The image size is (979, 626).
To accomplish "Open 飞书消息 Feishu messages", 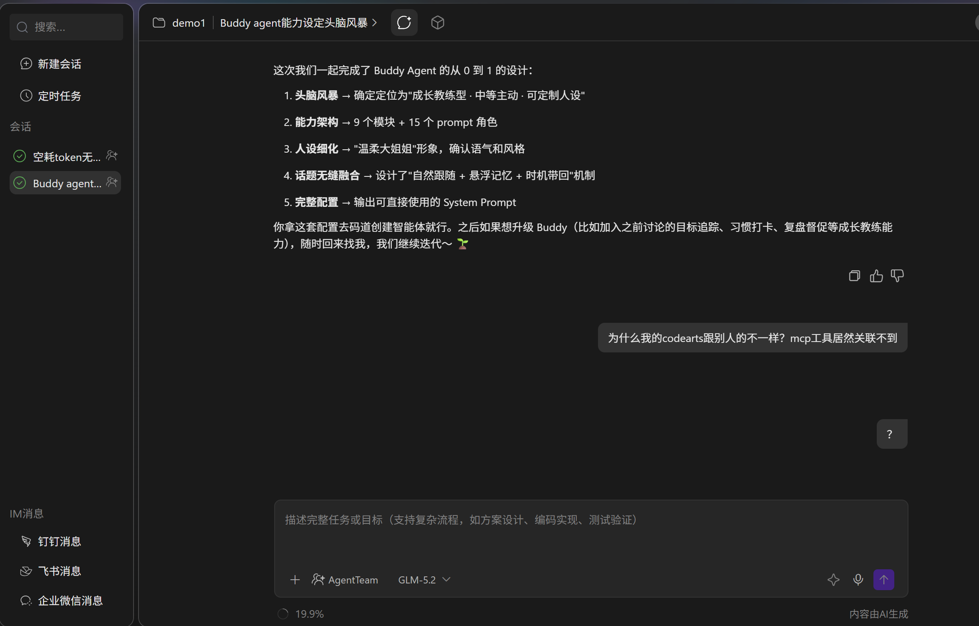I will point(51,571).
